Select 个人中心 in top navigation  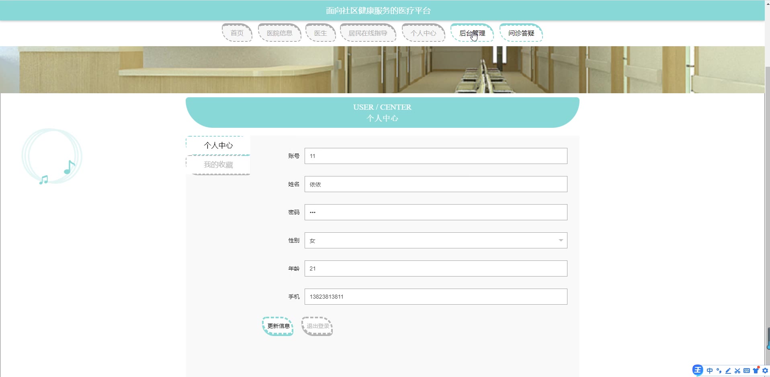pos(424,33)
